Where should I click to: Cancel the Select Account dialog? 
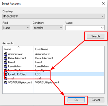pos(96,100)
